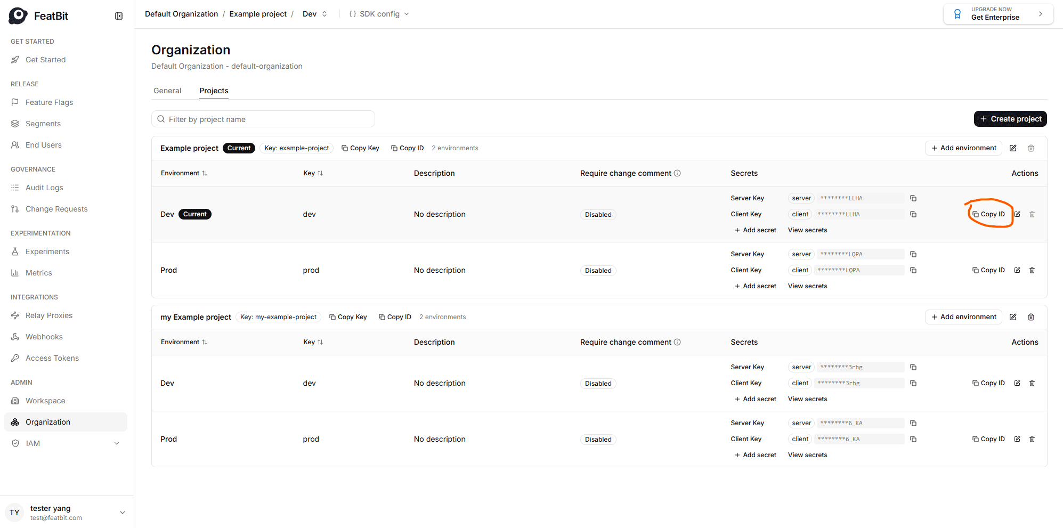Image resolution: width=1063 pixels, height=528 pixels.
Task: Edit the my Example project via pencil icon
Action: tap(1013, 317)
